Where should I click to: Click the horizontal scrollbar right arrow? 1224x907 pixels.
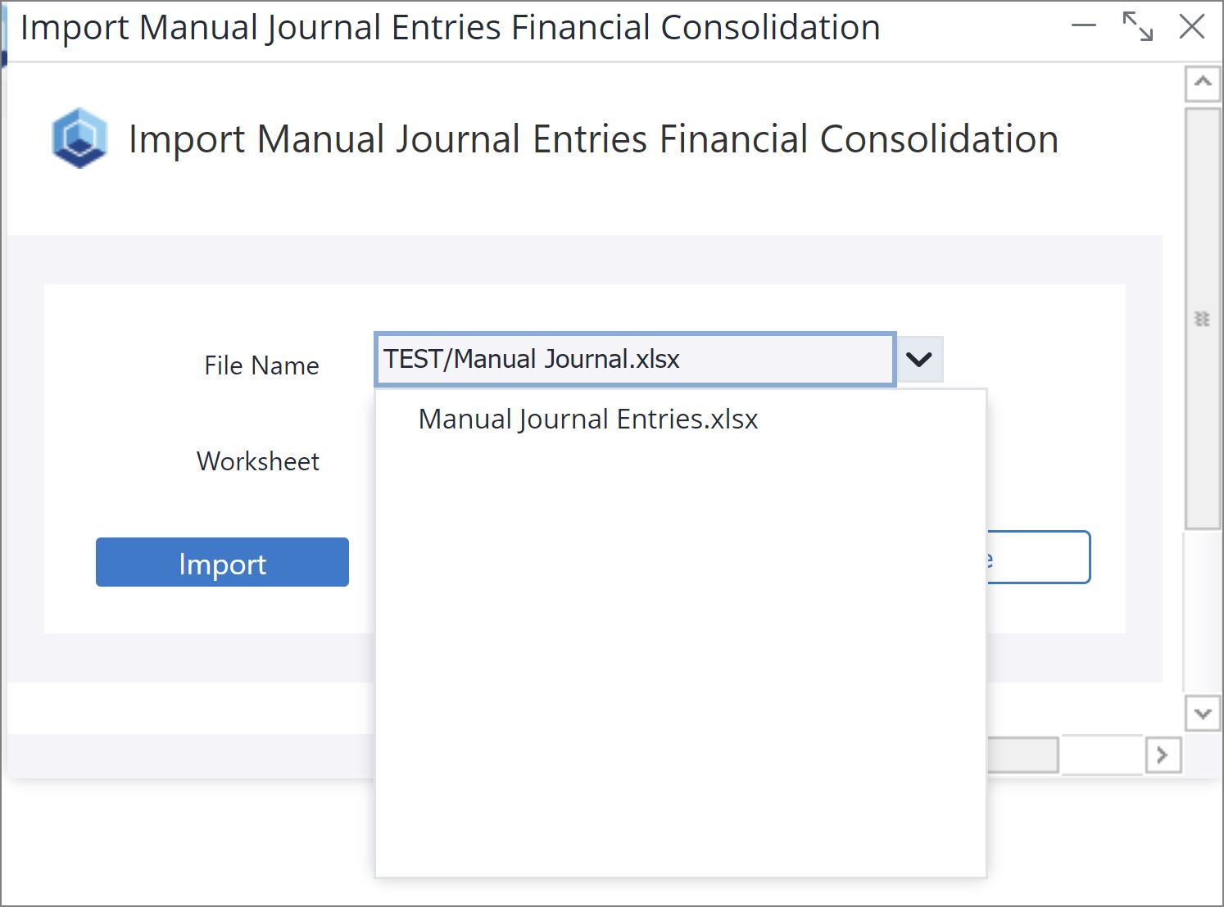pos(1163,755)
